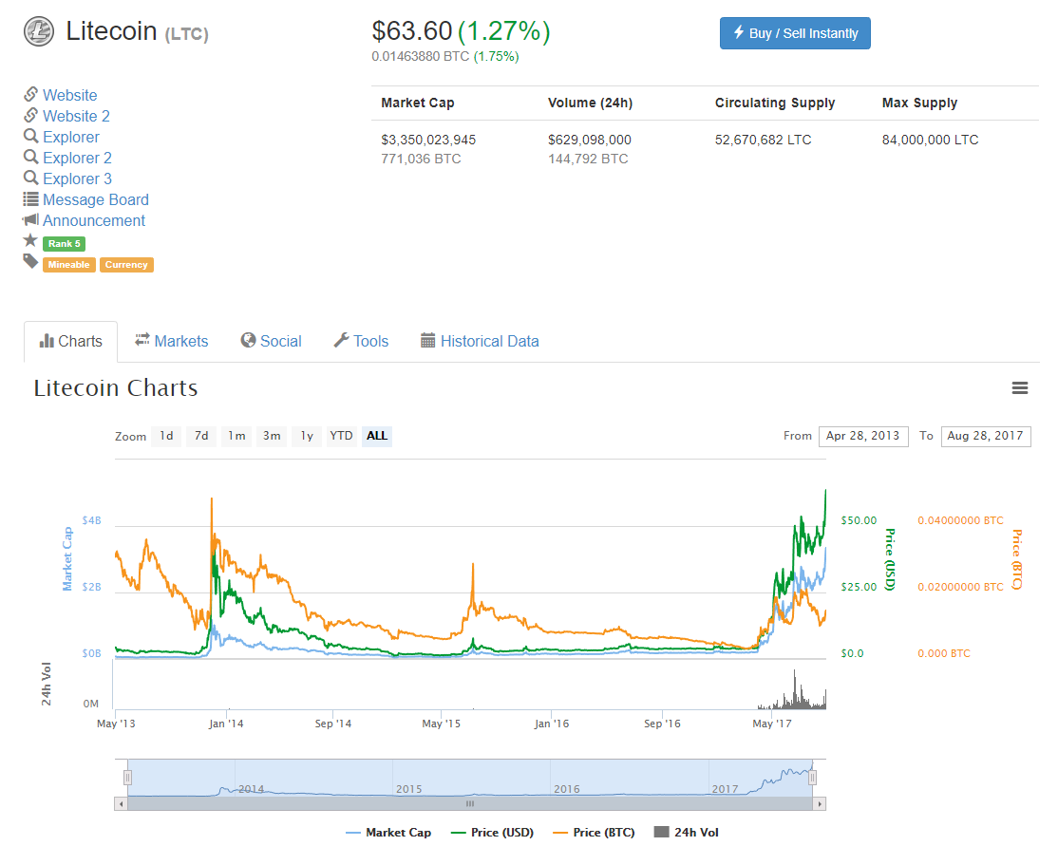
Task: Click the From date field Apr 28, 2013
Action: (x=863, y=436)
